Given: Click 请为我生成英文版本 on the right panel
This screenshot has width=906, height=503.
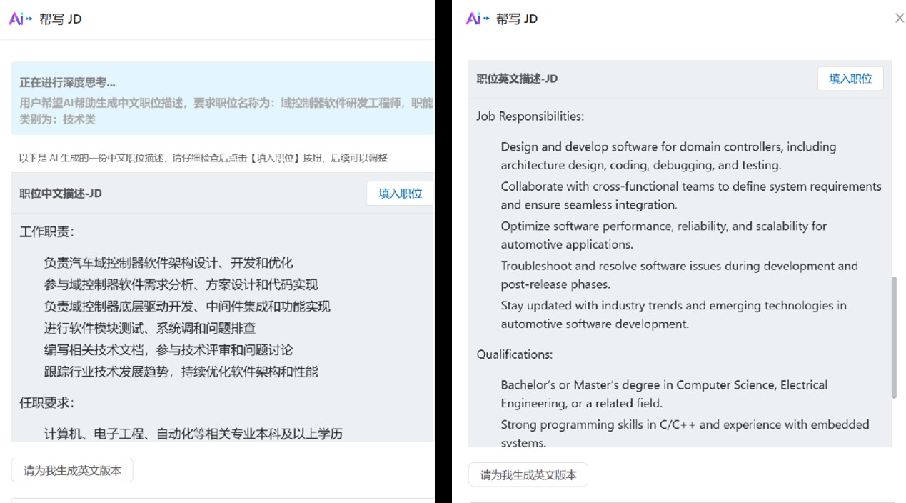Looking at the screenshot, I should click(x=528, y=474).
